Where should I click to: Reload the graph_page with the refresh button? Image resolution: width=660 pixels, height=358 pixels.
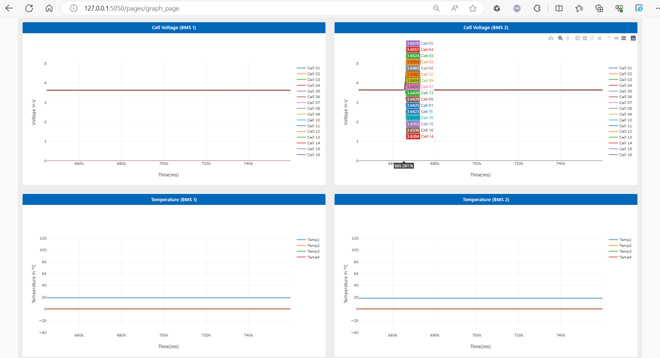point(28,8)
